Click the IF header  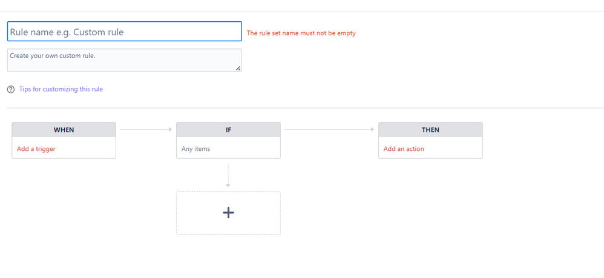(228, 130)
